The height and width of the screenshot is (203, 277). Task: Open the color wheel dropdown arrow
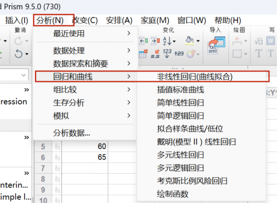point(198,54)
